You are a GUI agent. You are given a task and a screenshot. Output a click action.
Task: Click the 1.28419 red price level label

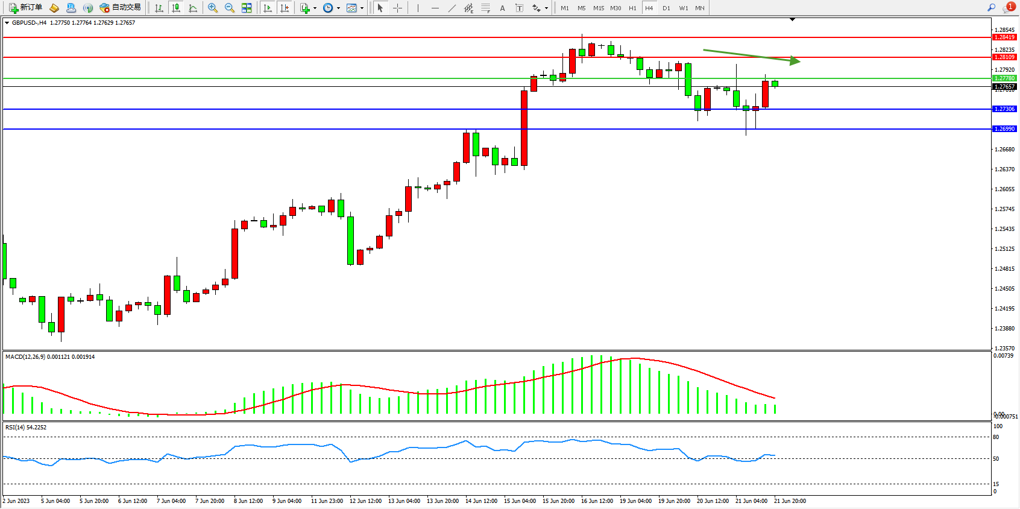point(1004,37)
